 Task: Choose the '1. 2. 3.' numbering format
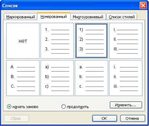coord(57,41)
